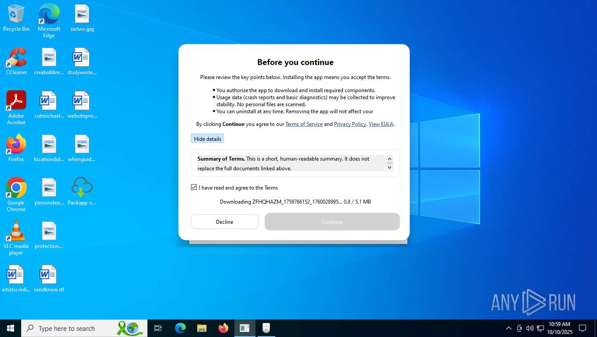This screenshot has width=597, height=337.
Task: Open the Recycle Bin desktop icon
Action: pyautogui.click(x=16, y=18)
